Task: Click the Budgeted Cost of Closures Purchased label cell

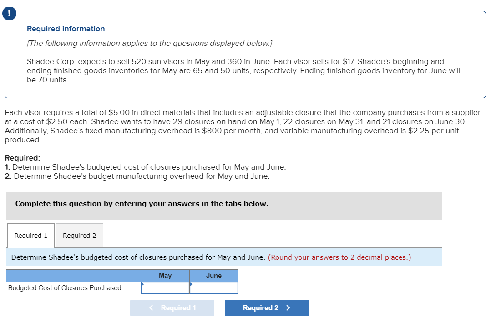Action: 73,287
